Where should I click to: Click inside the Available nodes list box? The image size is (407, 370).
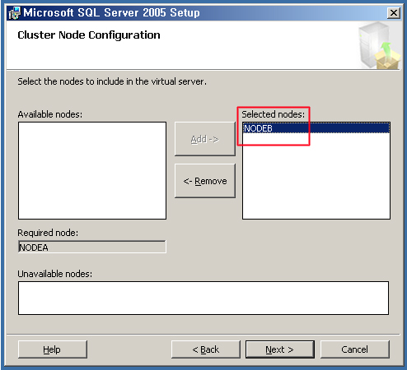click(x=92, y=170)
